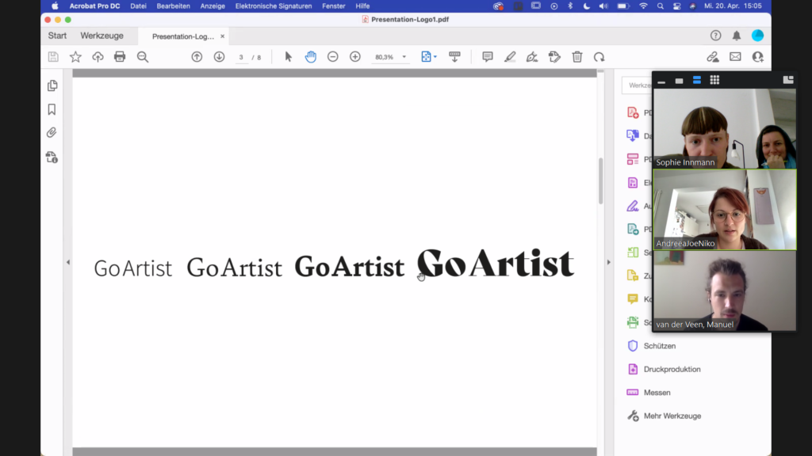Screen dimensions: 812x456
Task: Open the Acrobat Pro DC menu
Action: point(95,6)
